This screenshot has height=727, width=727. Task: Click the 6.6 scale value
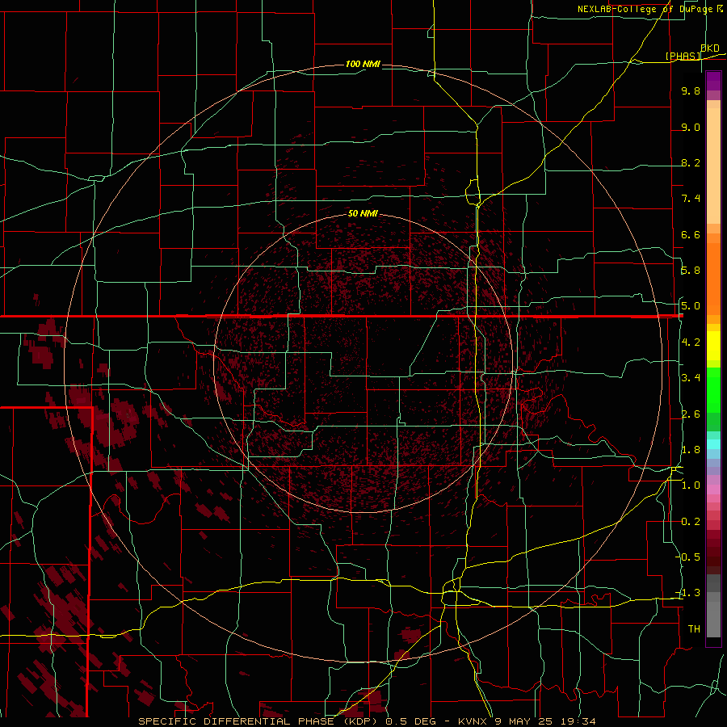691,234
